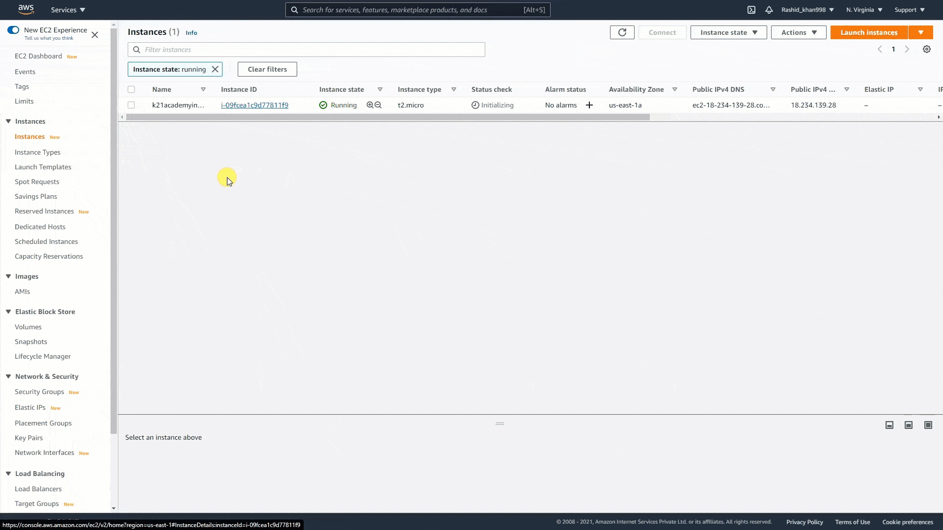
Task: Expand the Instance type column filter
Action: (454, 89)
